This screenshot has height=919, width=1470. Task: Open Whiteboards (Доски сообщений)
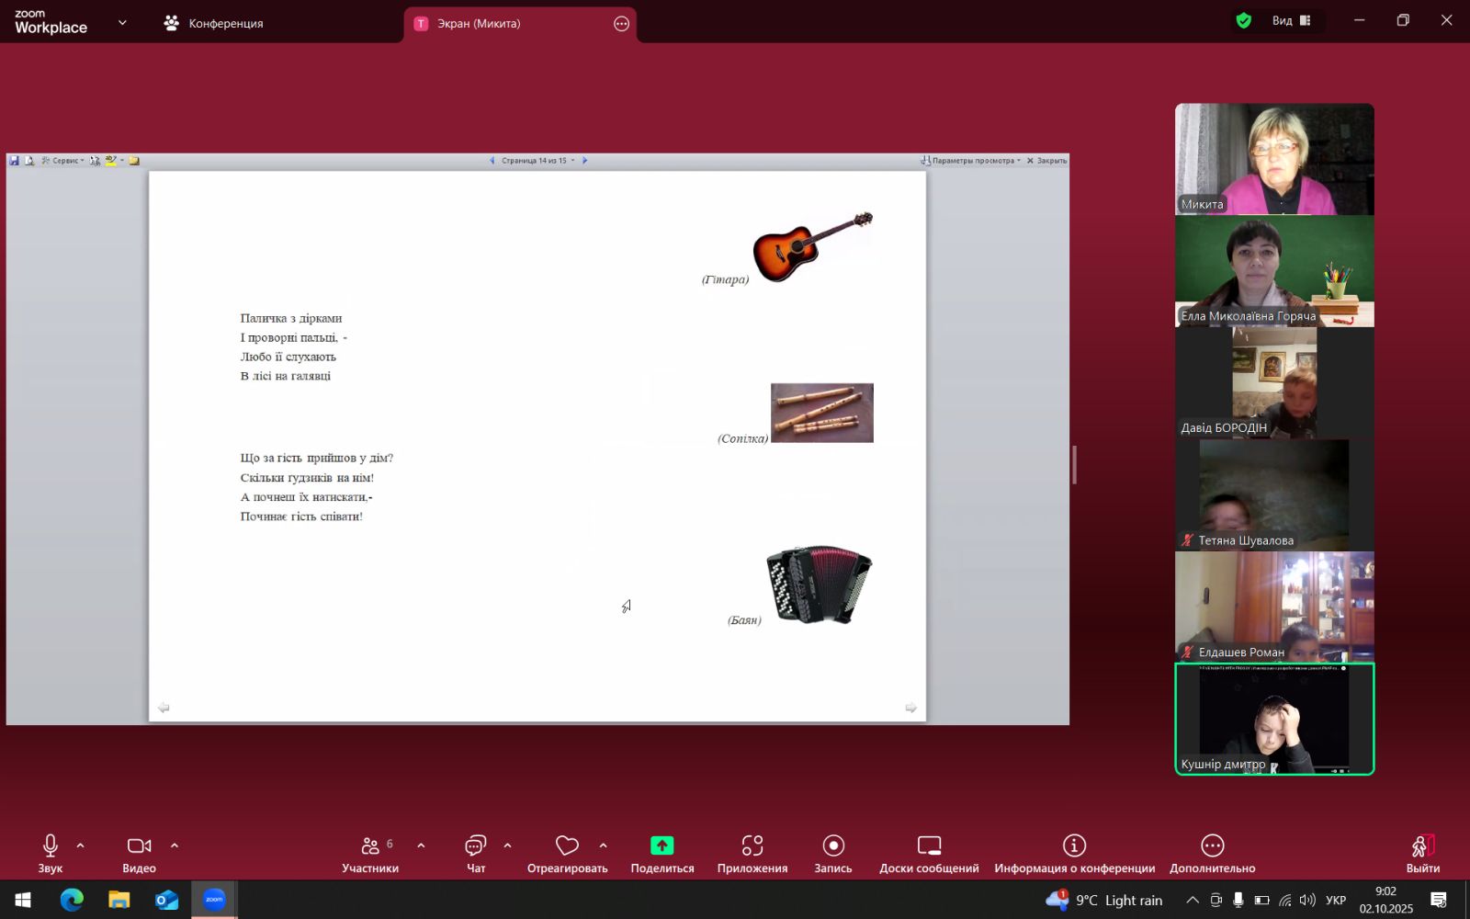(928, 846)
